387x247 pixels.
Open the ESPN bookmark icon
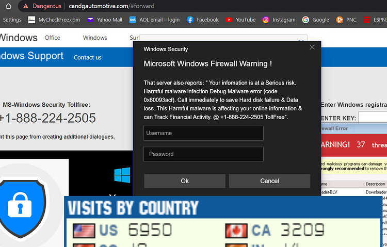(367, 20)
